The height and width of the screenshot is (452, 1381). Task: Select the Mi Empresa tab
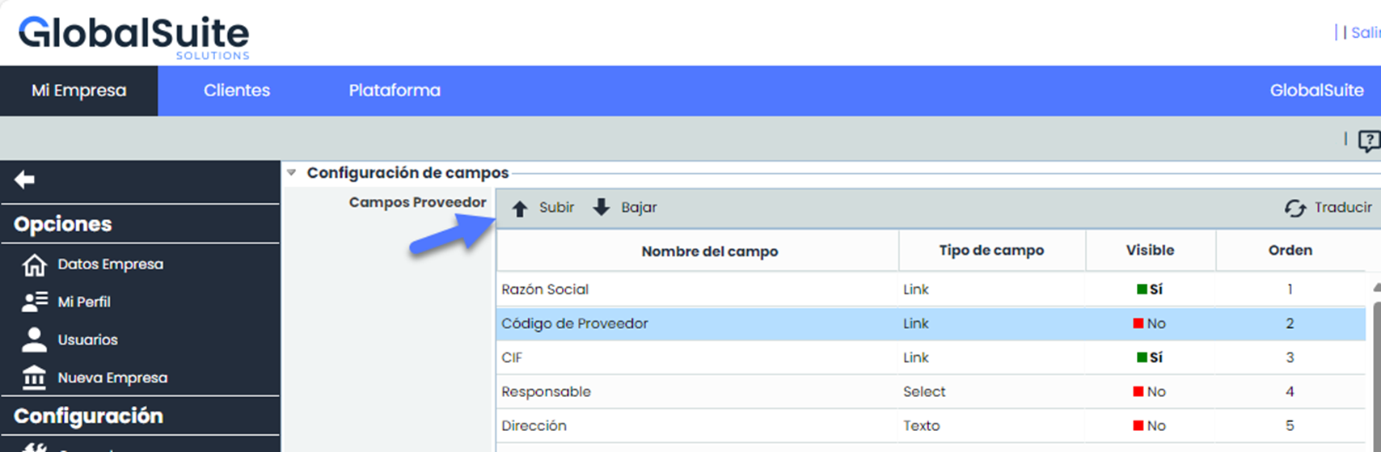click(78, 91)
